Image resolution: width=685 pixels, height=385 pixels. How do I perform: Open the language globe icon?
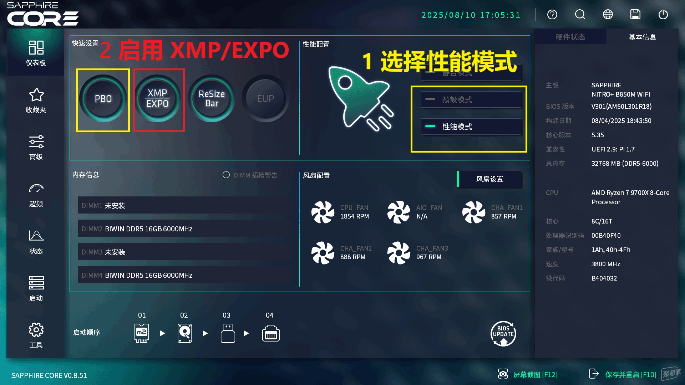(608, 15)
